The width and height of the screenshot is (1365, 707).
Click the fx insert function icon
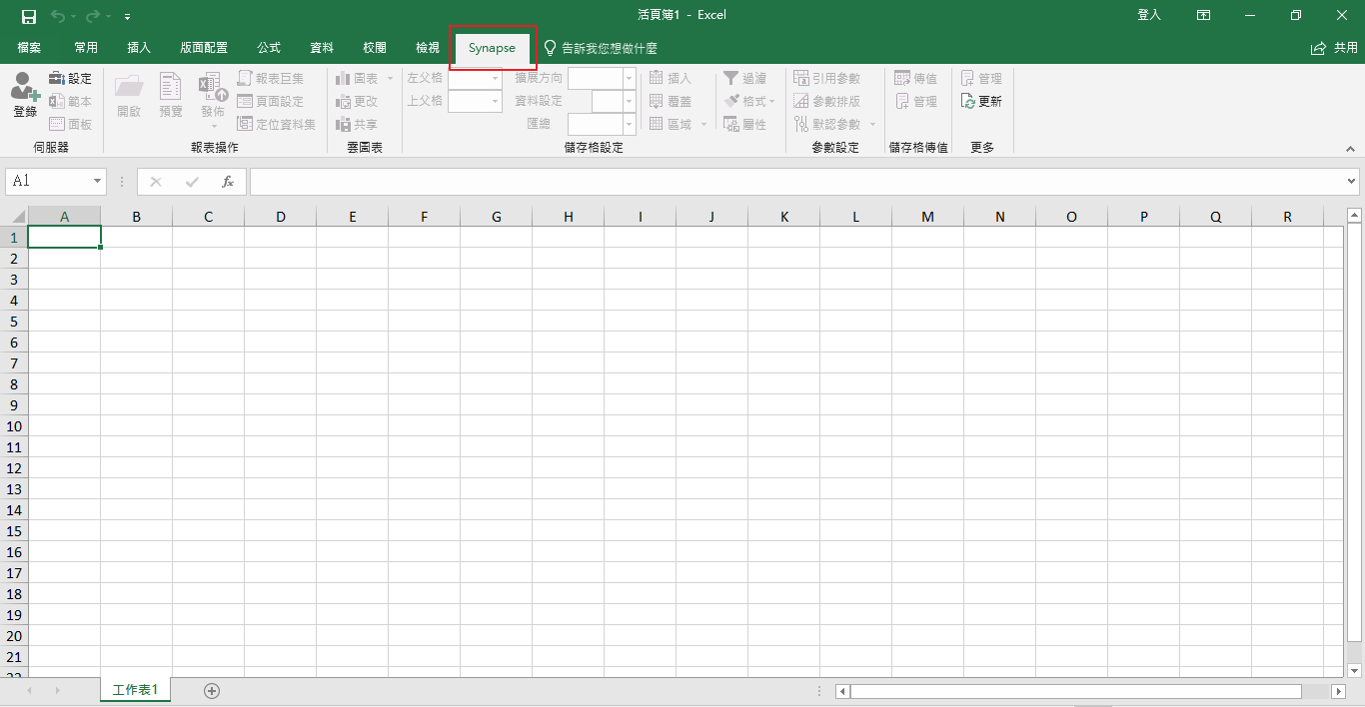[x=228, y=182]
